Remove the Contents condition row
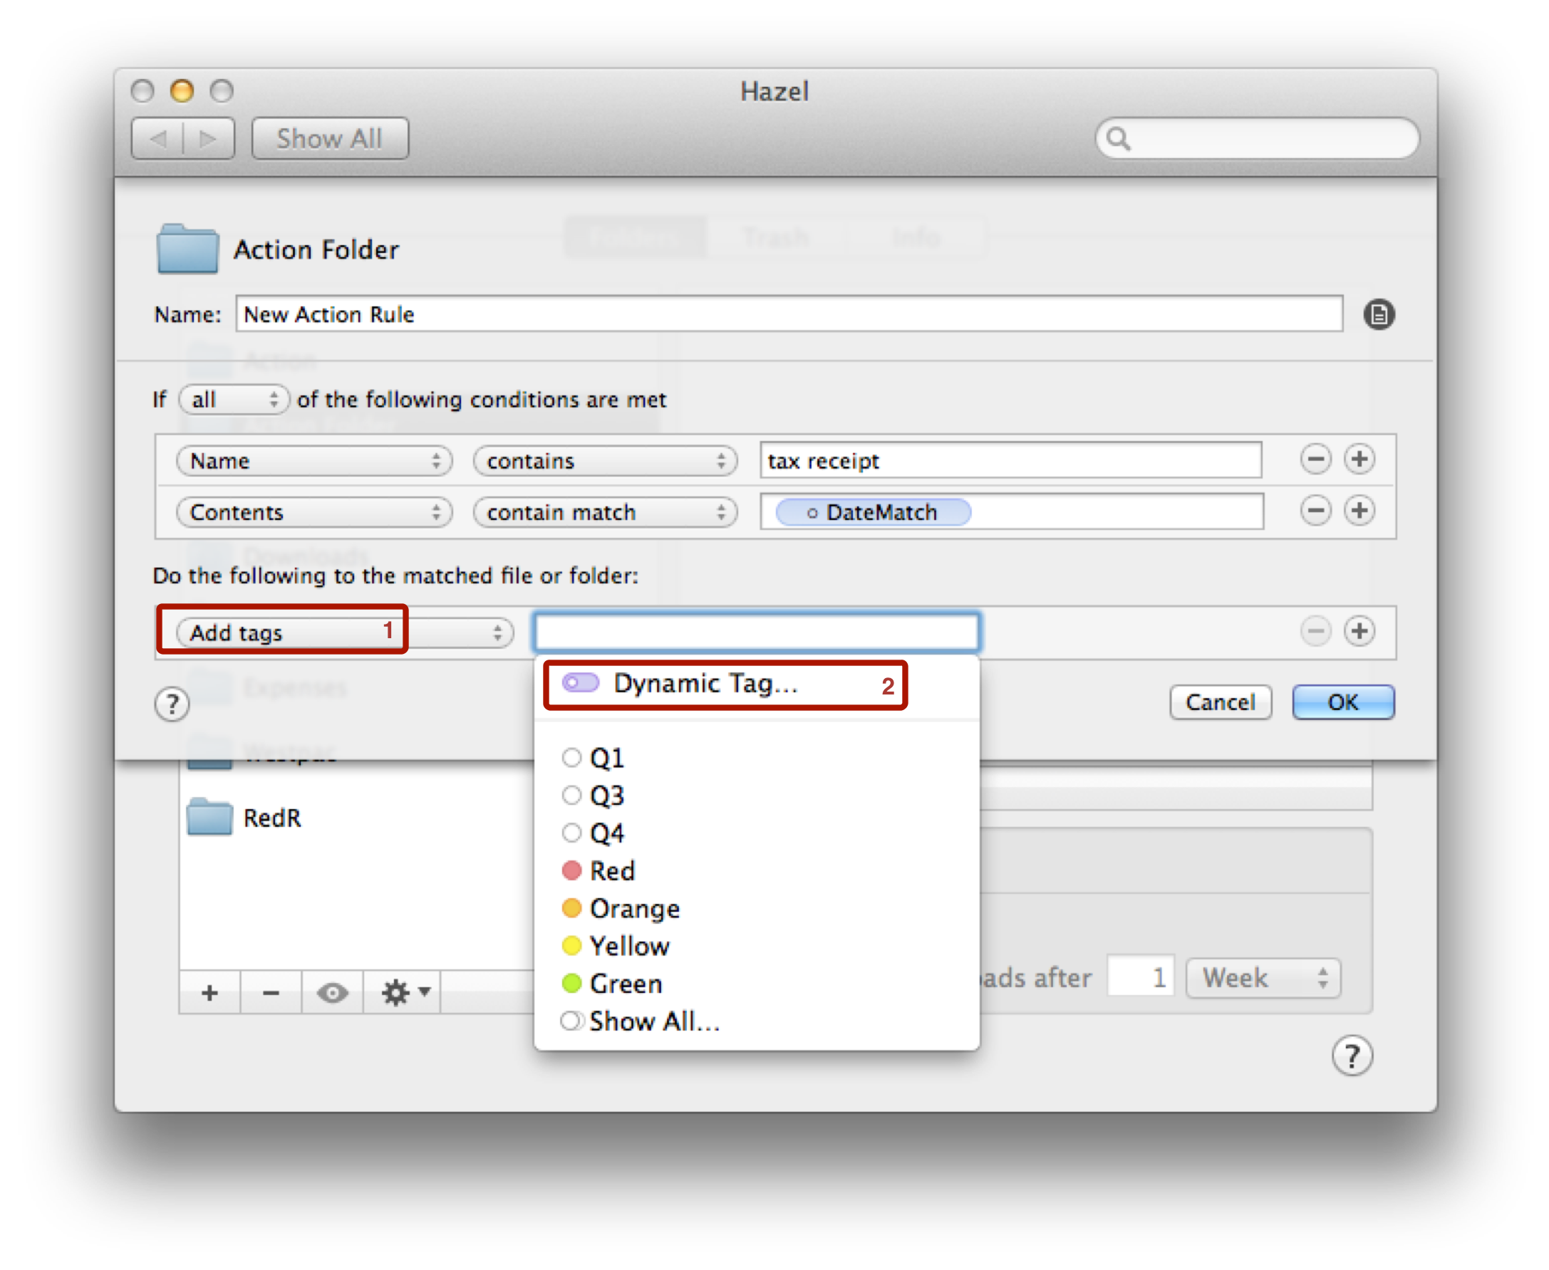Viewport: 1549px width, 1270px height. tap(1315, 511)
